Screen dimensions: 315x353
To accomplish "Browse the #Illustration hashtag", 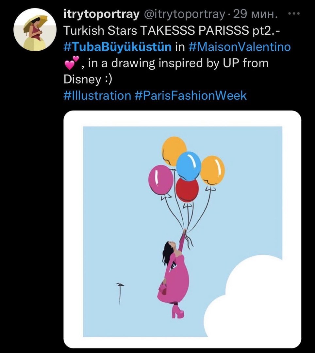I will click(x=96, y=96).
